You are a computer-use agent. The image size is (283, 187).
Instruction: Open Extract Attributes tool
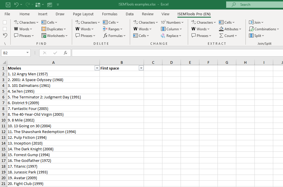coord(230,29)
